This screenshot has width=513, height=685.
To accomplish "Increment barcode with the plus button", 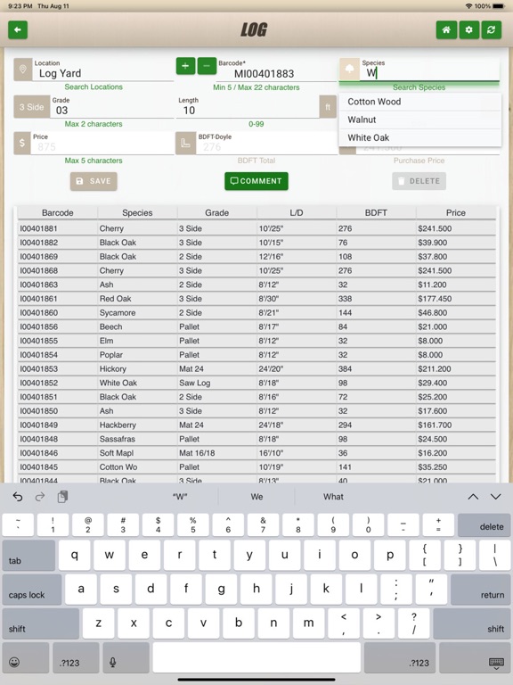I will click(x=185, y=66).
